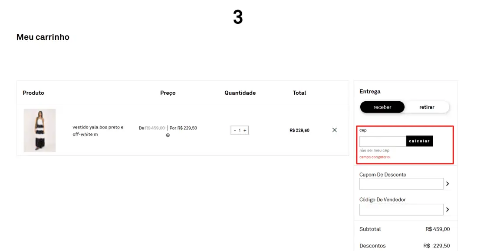The height and width of the screenshot is (251, 497).
Task: Click the Meu carrinho page heading
Action: tap(43, 37)
